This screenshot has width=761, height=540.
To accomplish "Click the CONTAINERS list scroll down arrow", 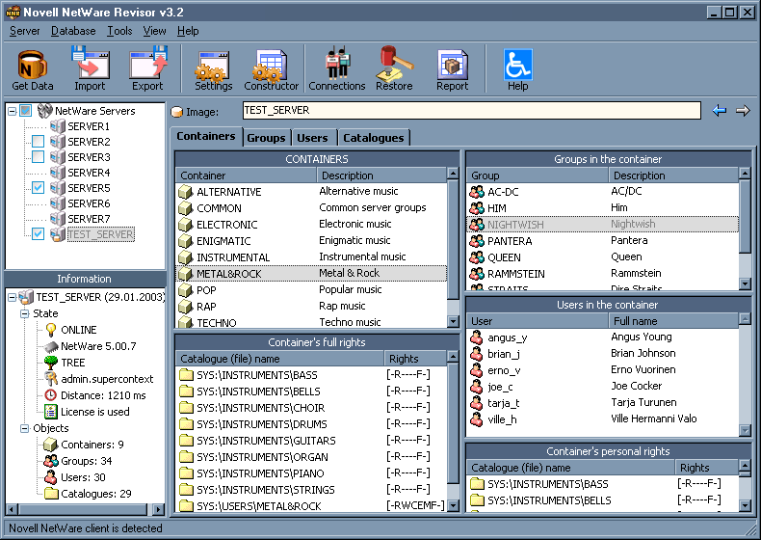I will 453,321.
